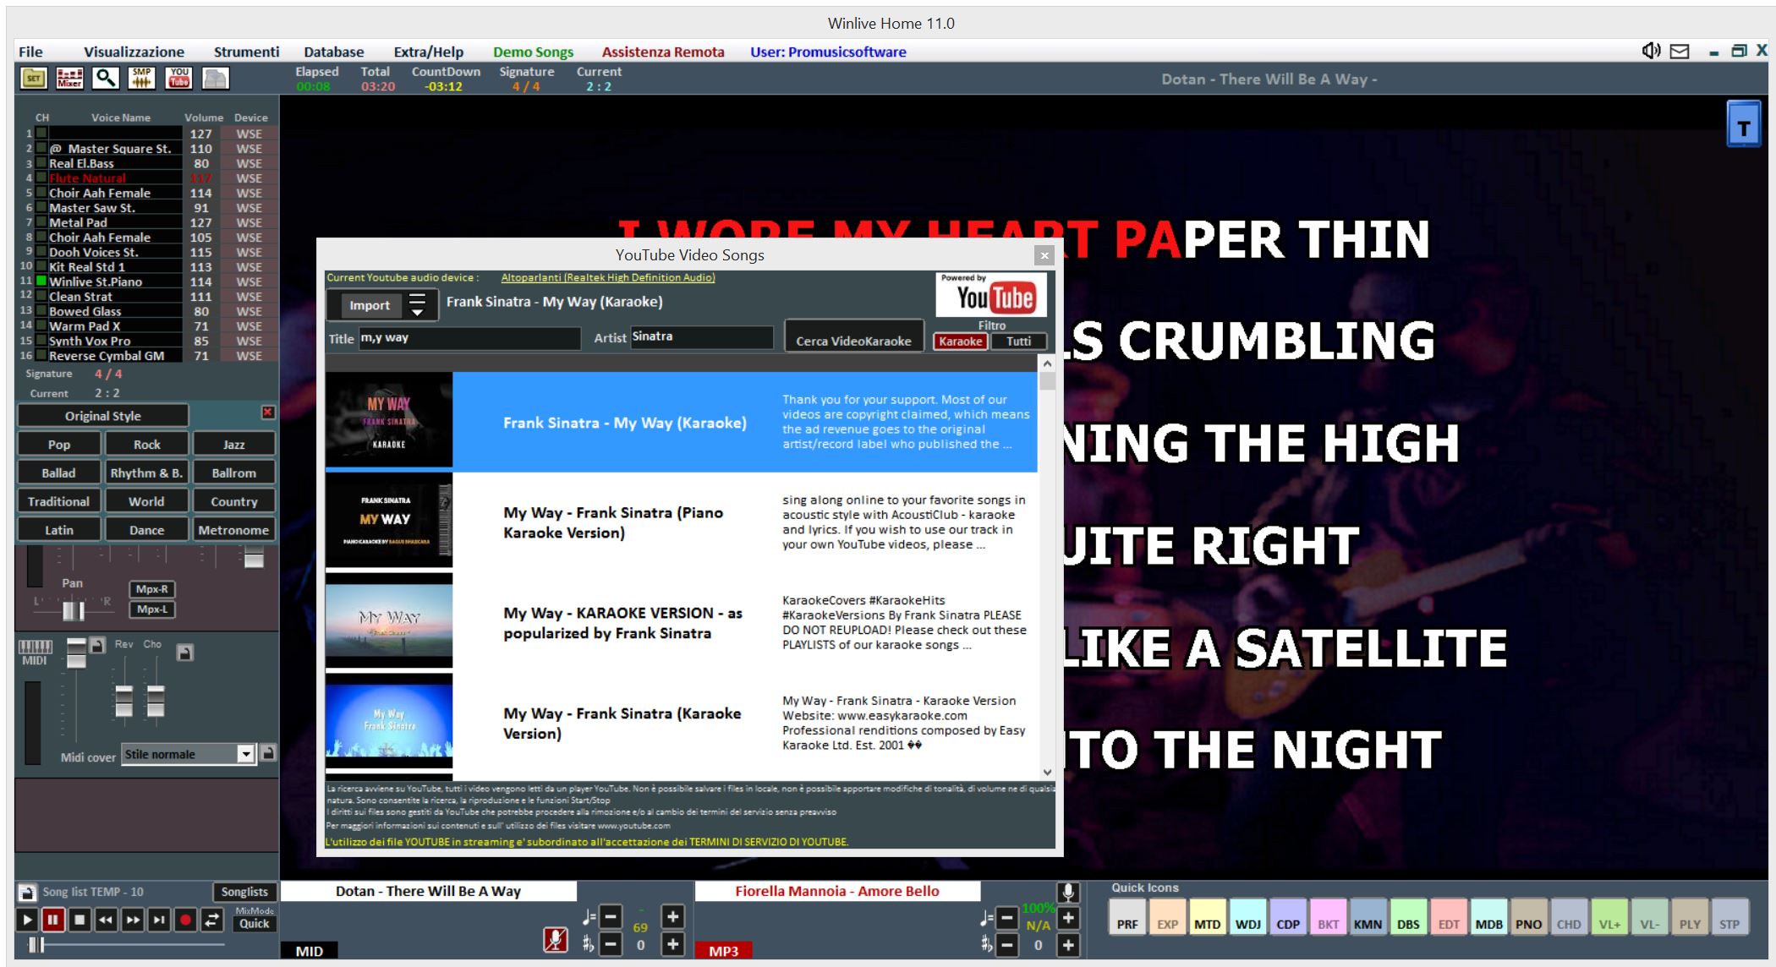Open the Visualizzazione menu
Image resolution: width=1776 pixels, height=967 pixels.
tap(134, 52)
